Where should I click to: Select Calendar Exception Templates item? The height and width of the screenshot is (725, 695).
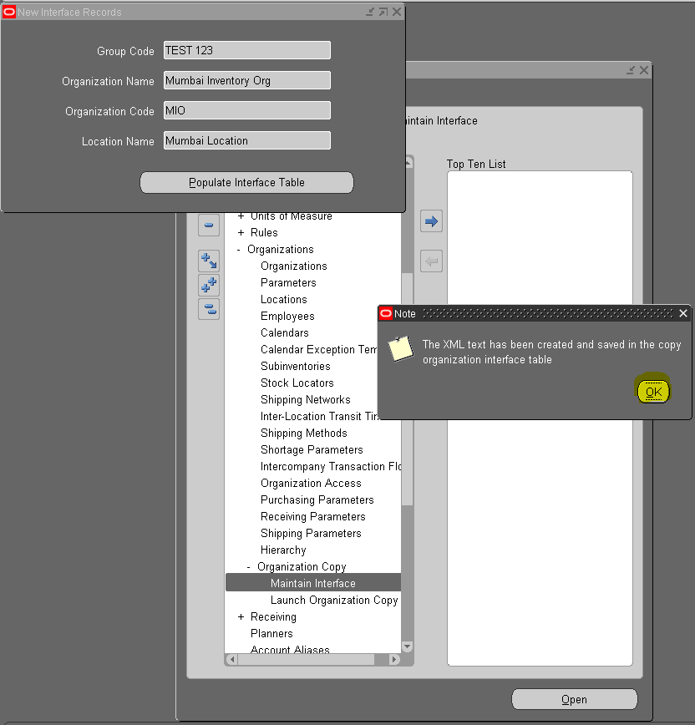pyautogui.click(x=319, y=349)
